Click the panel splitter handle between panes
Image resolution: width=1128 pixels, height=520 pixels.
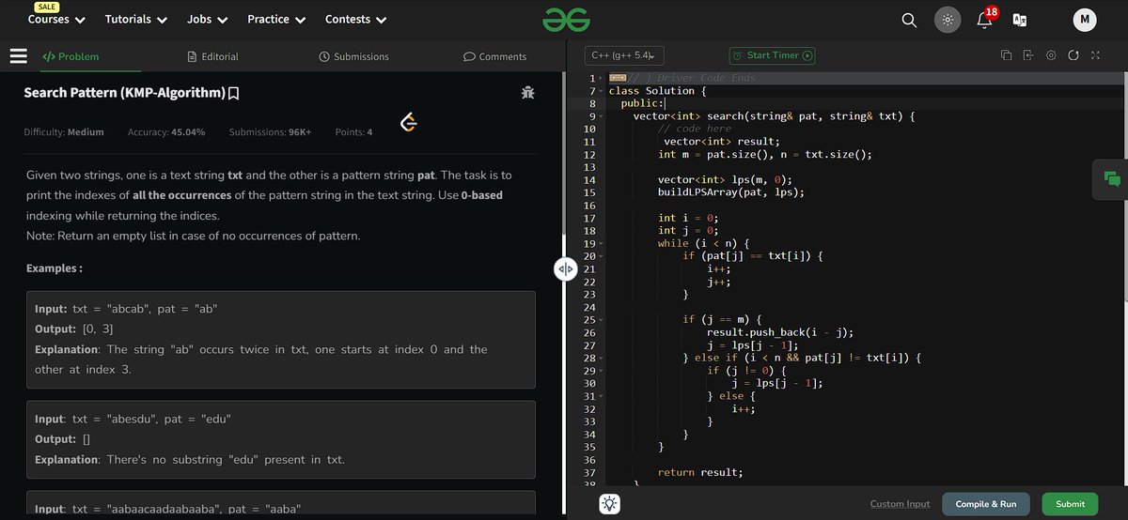[x=565, y=268]
